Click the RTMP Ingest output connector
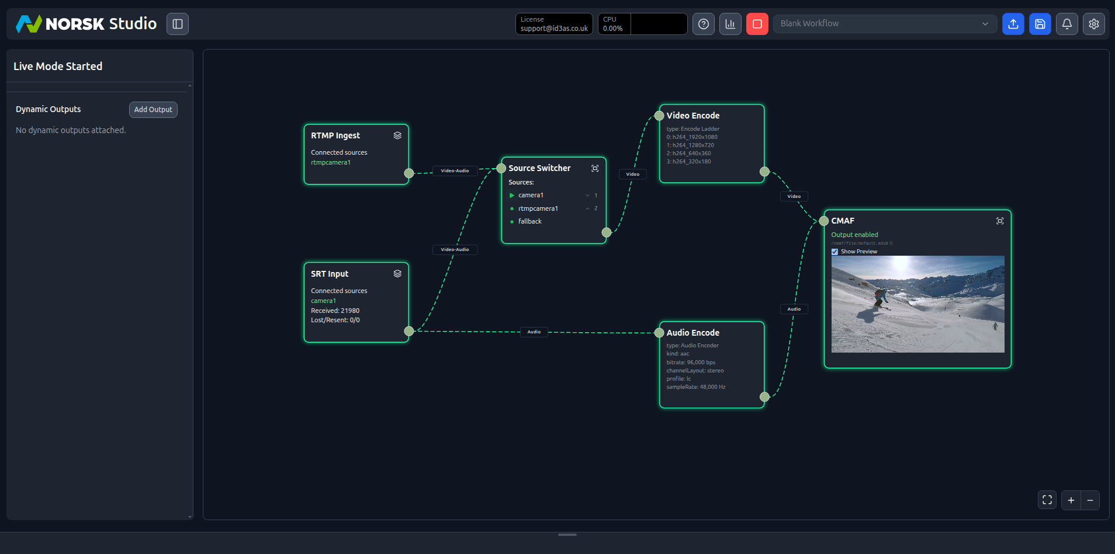Screen dimensions: 1115x554 409,173
